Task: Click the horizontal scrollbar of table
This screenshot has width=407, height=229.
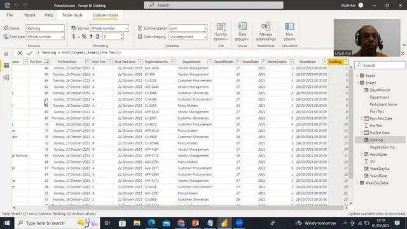Action: (x=196, y=207)
